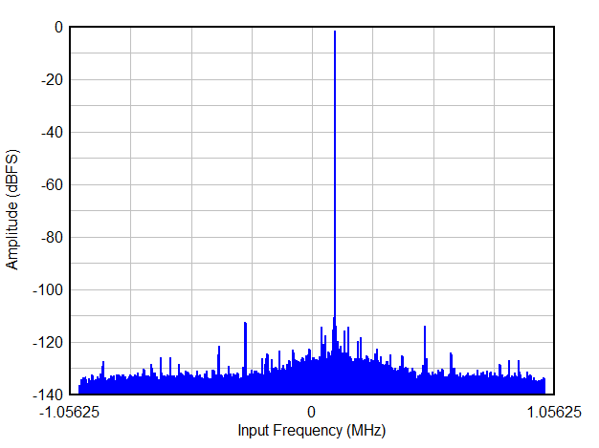The image size is (599, 448).
Task: Click the "Input Frequency (MHz)" x-axis title
Action: (312, 431)
